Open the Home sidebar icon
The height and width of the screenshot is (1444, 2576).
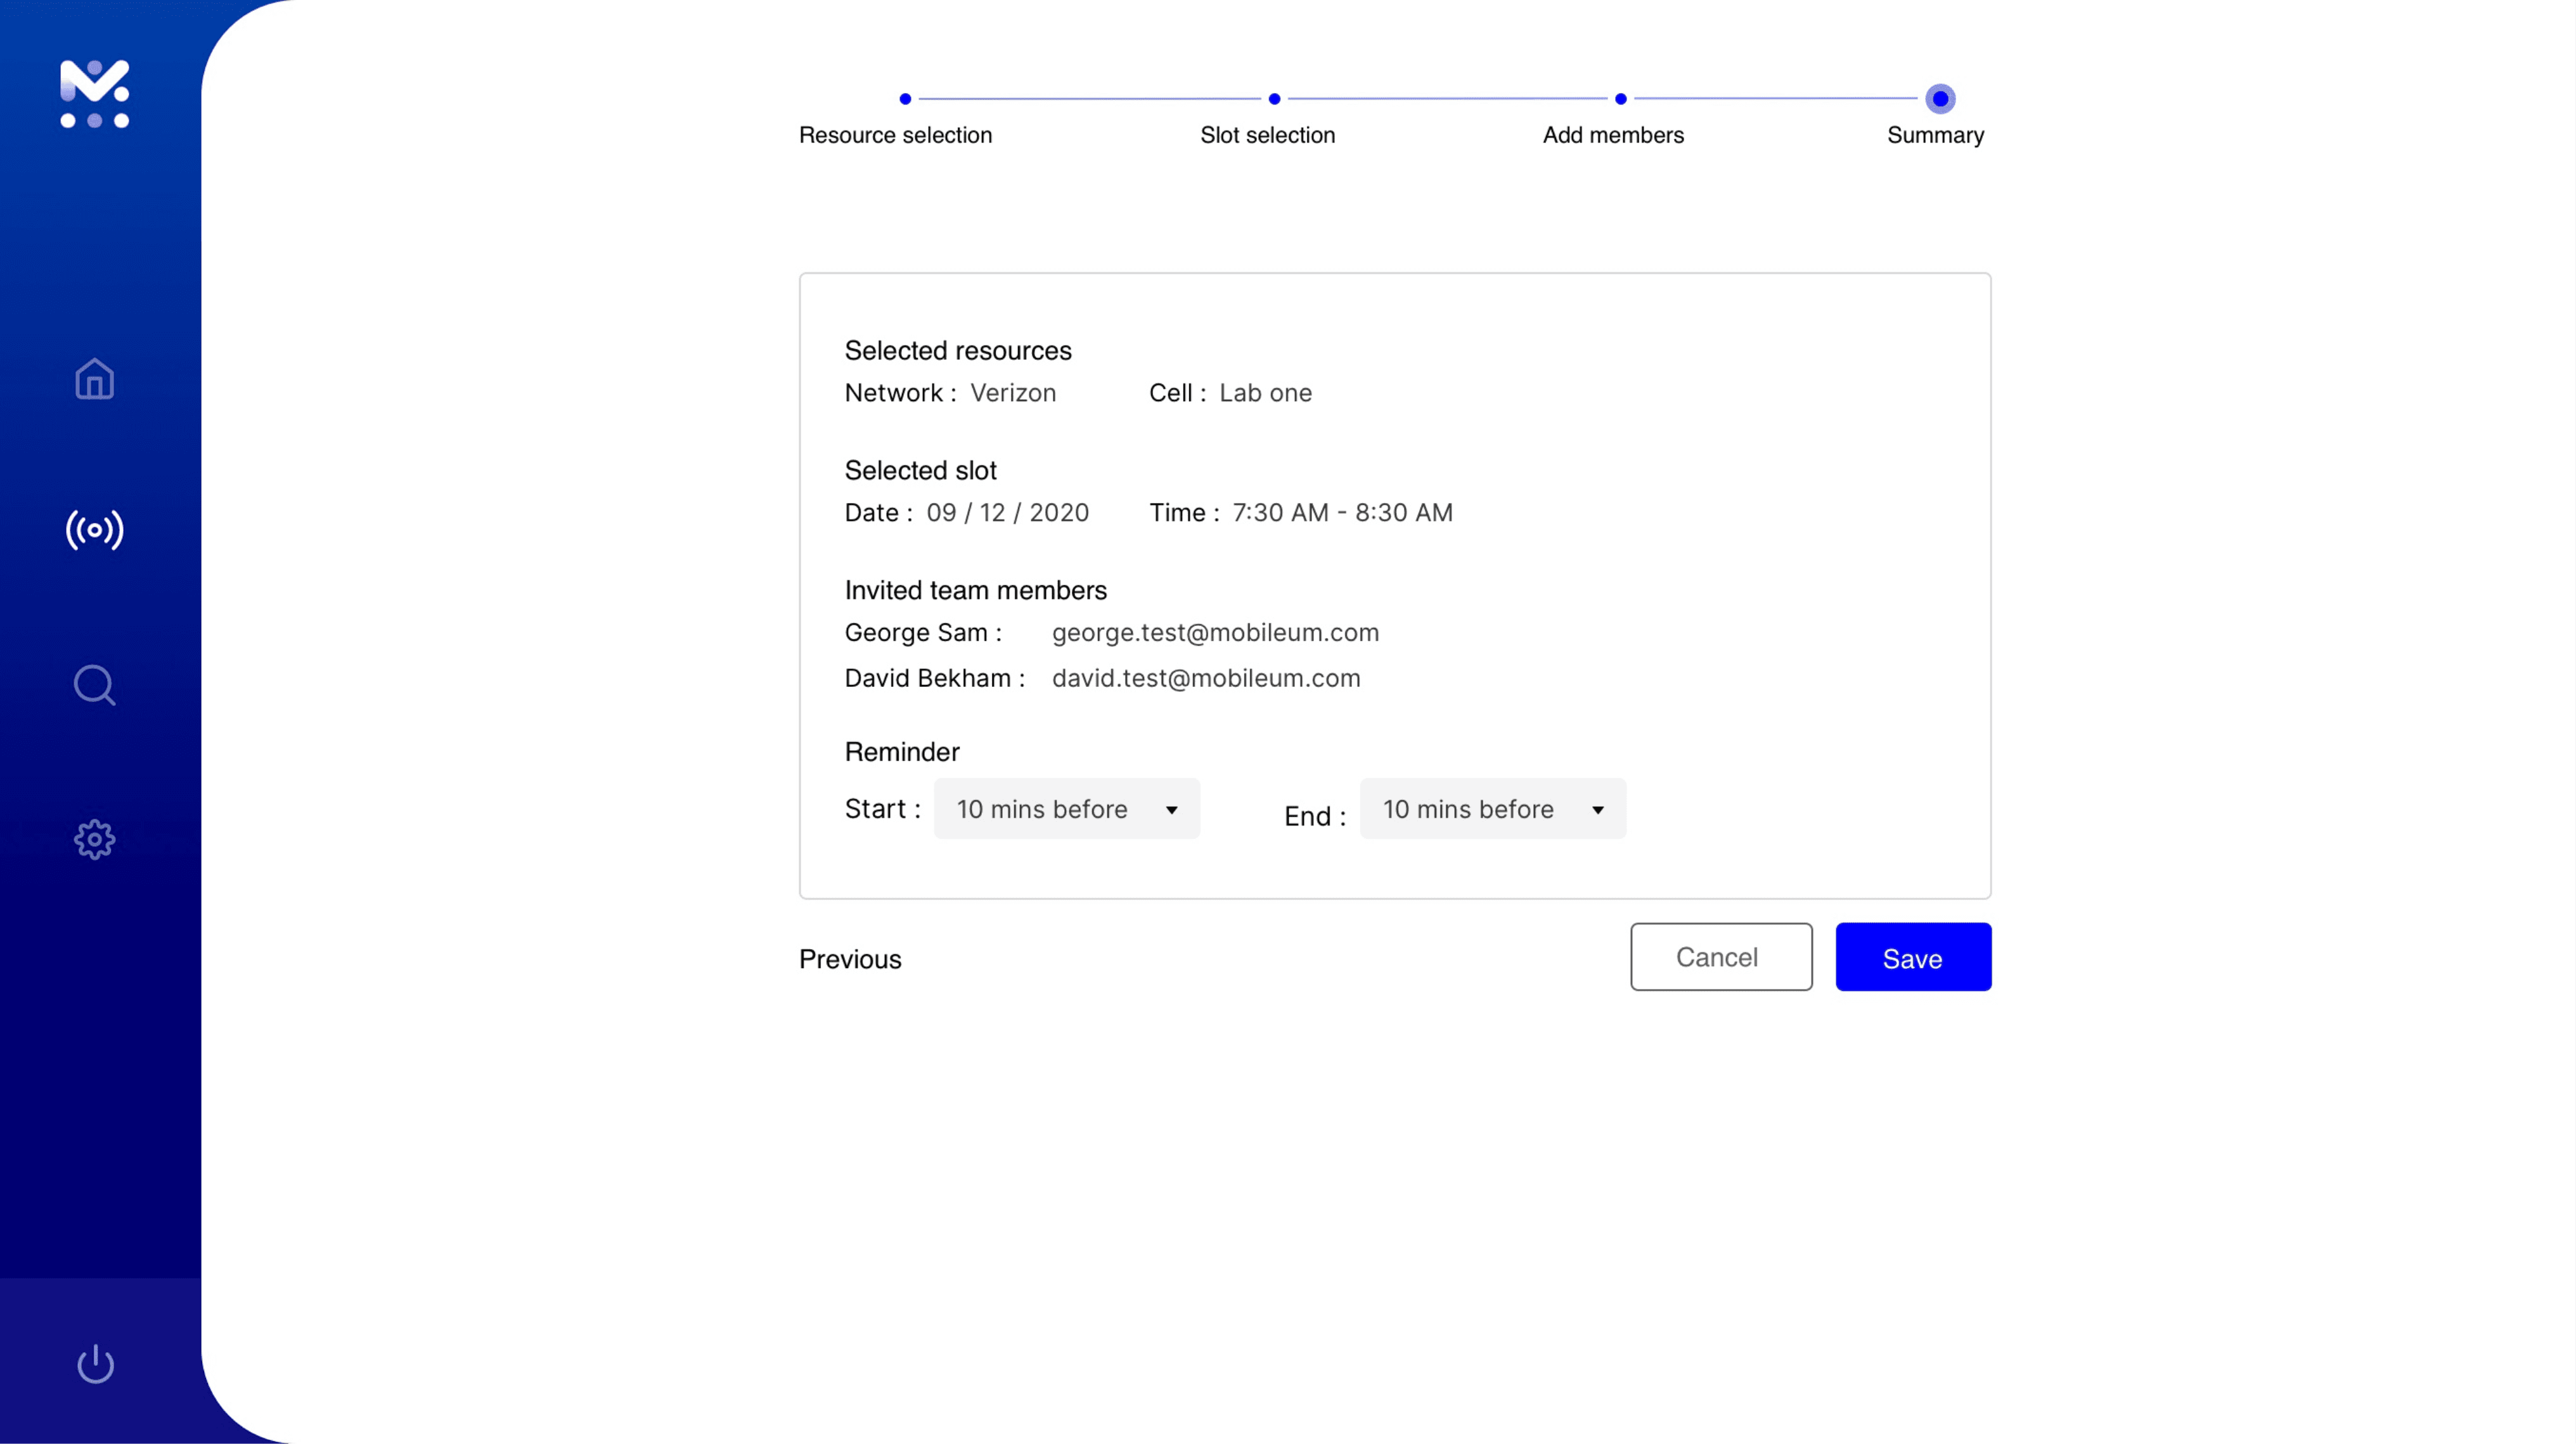94,379
